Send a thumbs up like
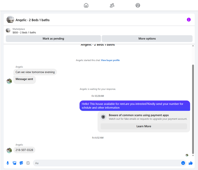The width and height of the screenshot is (198, 170). [x=190, y=163]
